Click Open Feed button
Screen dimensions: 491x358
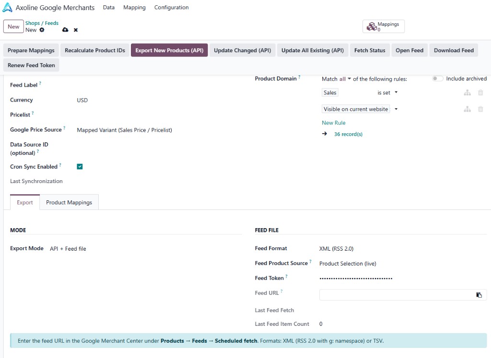click(409, 50)
